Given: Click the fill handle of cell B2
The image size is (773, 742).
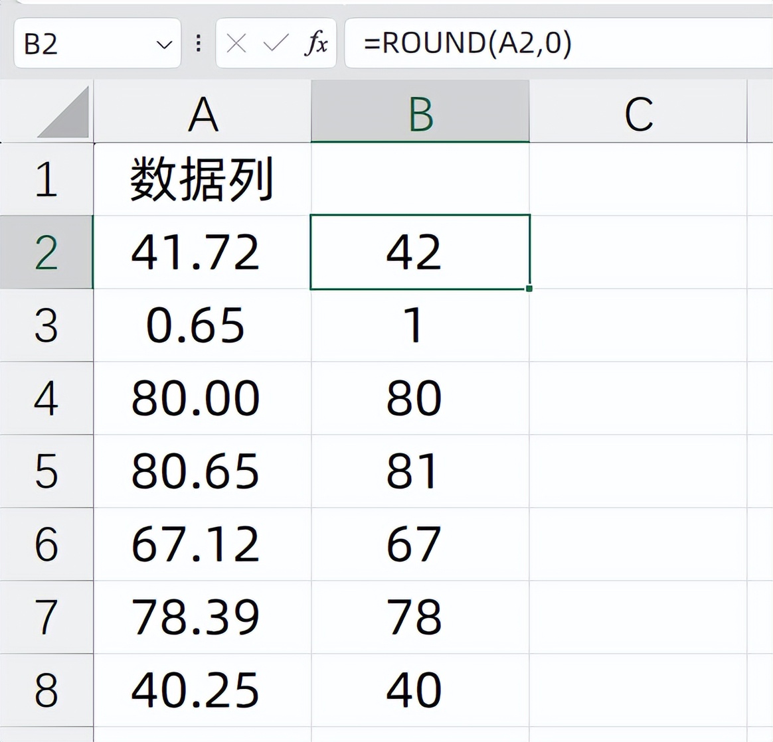Looking at the screenshot, I should 529,288.
